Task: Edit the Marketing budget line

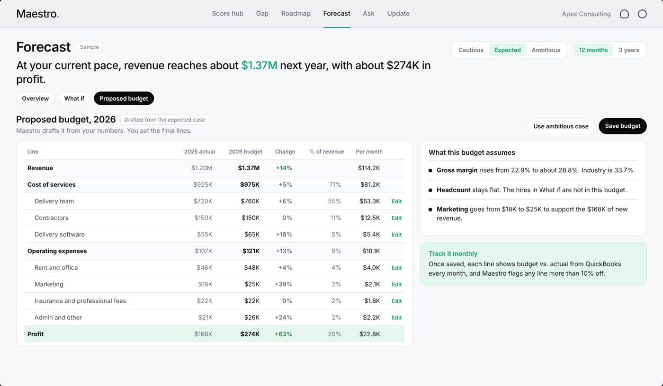Action: point(396,284)
